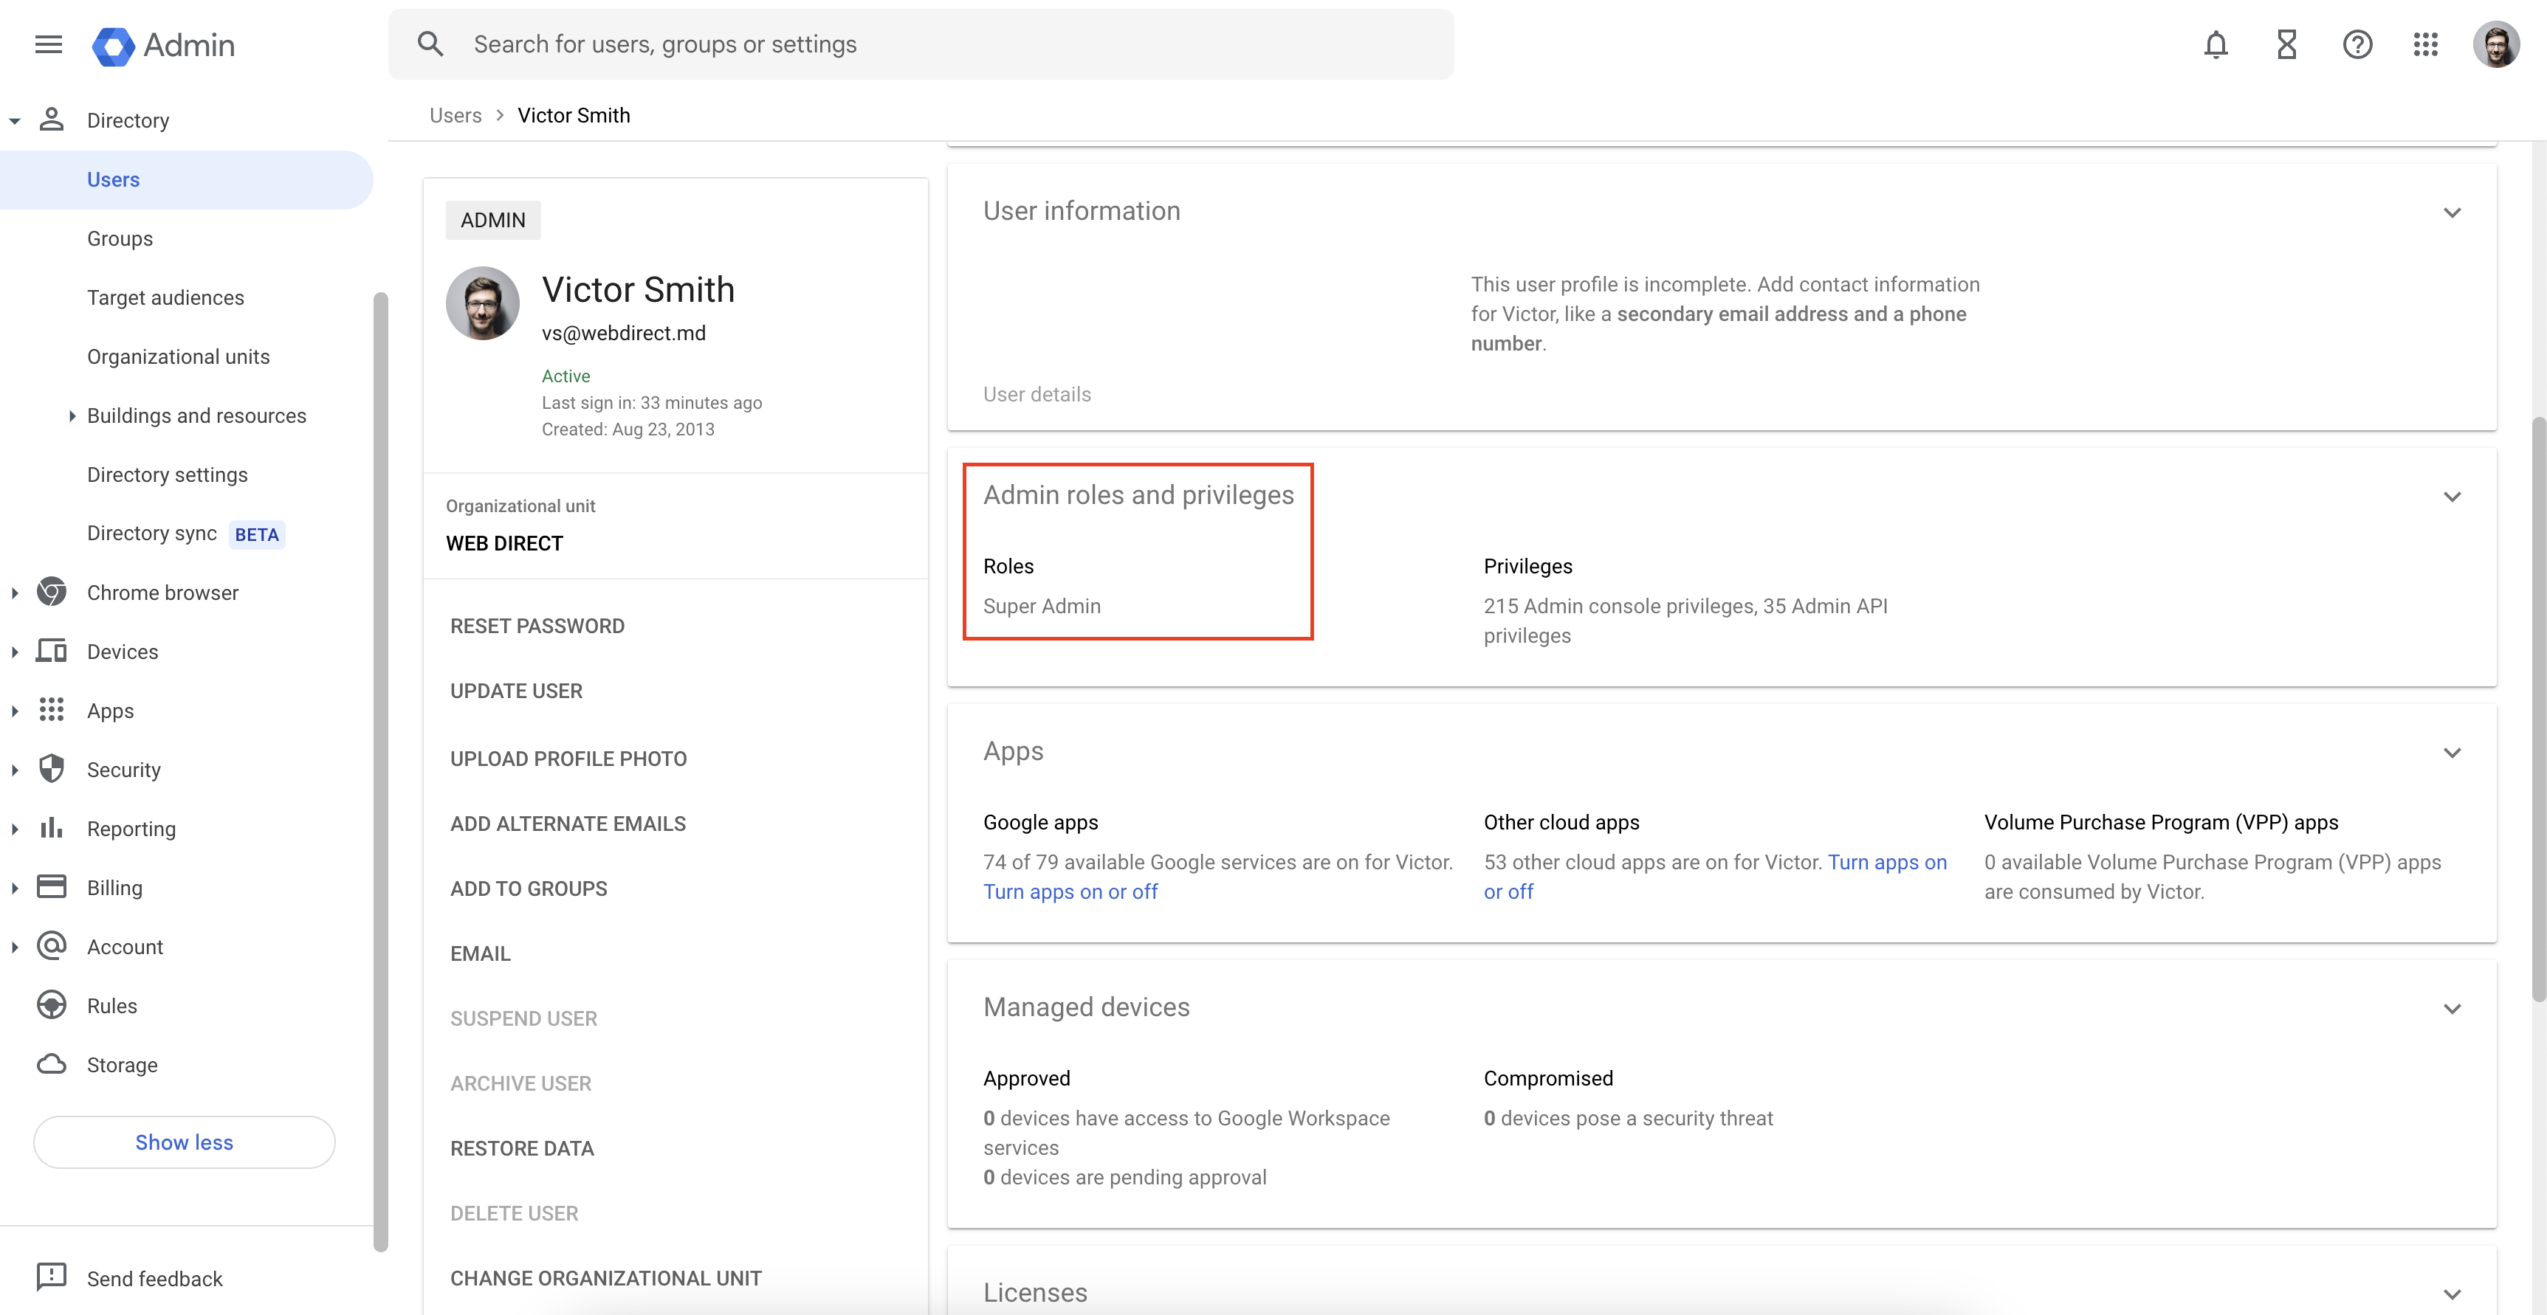Click Show less button in sidebar
Viewport: 2547px width, 1315px height.
point(184,1142)
